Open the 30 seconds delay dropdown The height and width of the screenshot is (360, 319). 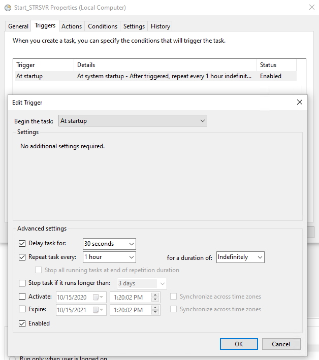(109, 244)
